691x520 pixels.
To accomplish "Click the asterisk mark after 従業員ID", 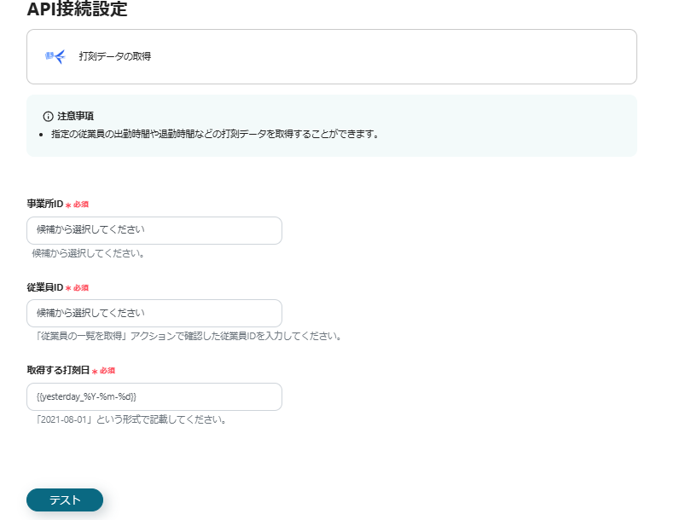I will tap(67, 288).
